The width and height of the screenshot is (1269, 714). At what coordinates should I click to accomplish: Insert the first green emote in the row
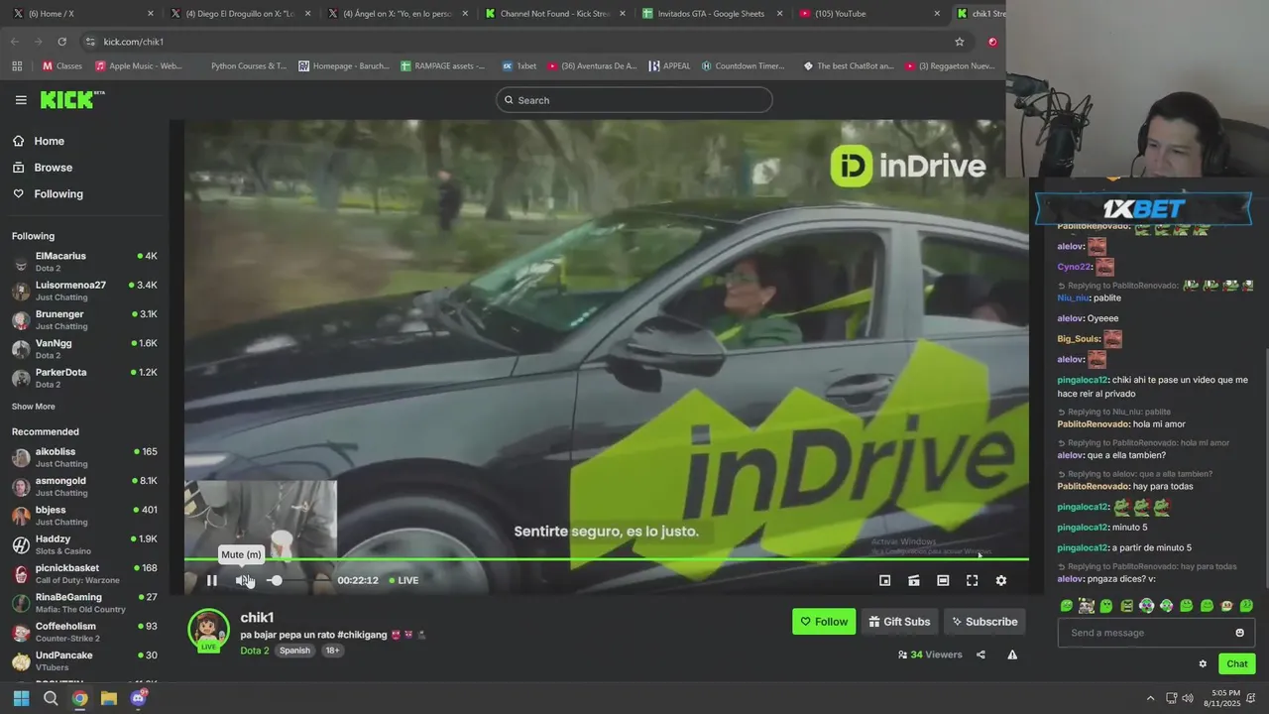click(1067, 605)
